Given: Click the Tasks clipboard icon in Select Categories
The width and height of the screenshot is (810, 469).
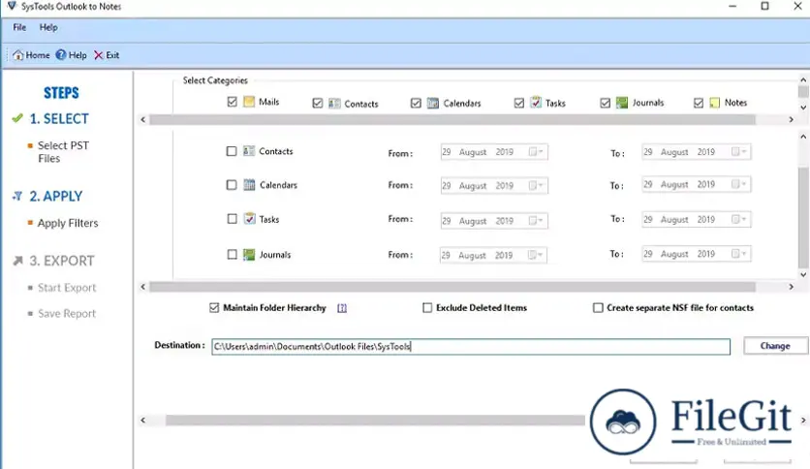Looking at the screenshot, I should 536,102.
